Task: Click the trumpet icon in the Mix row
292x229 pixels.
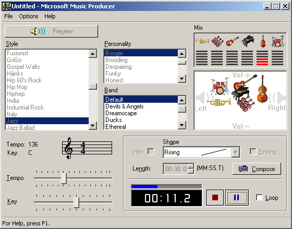Action: tap(202, 41)
